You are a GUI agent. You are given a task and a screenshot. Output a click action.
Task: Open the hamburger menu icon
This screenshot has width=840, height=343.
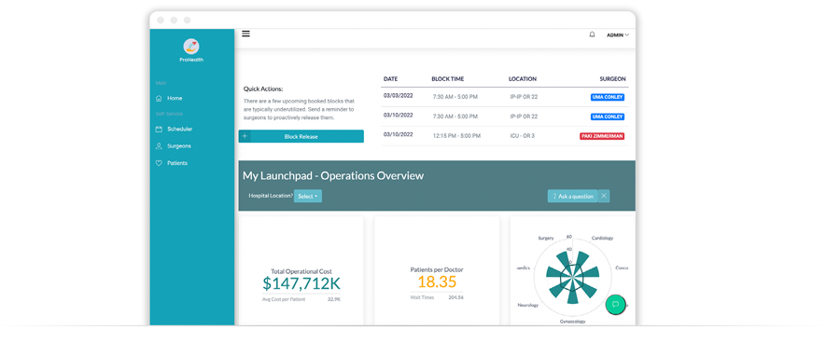point(245,34)
